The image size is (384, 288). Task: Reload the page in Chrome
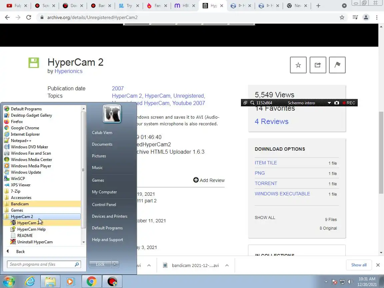pos(29,17)
